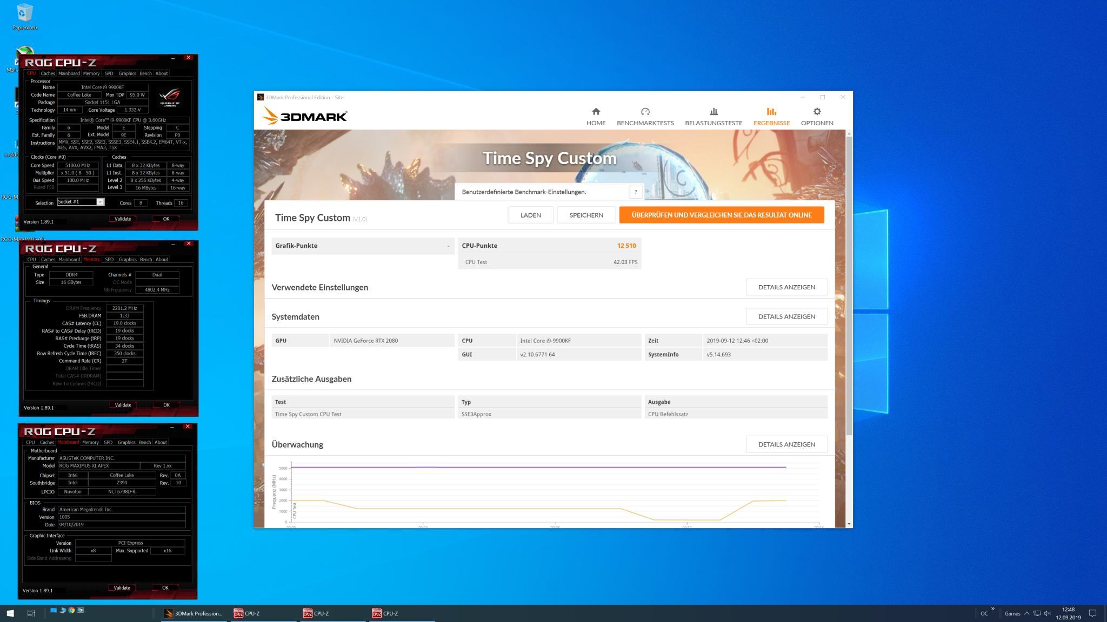
Task: Click the LADEN button
Action: pyautogui.click(x=530, y=215)
